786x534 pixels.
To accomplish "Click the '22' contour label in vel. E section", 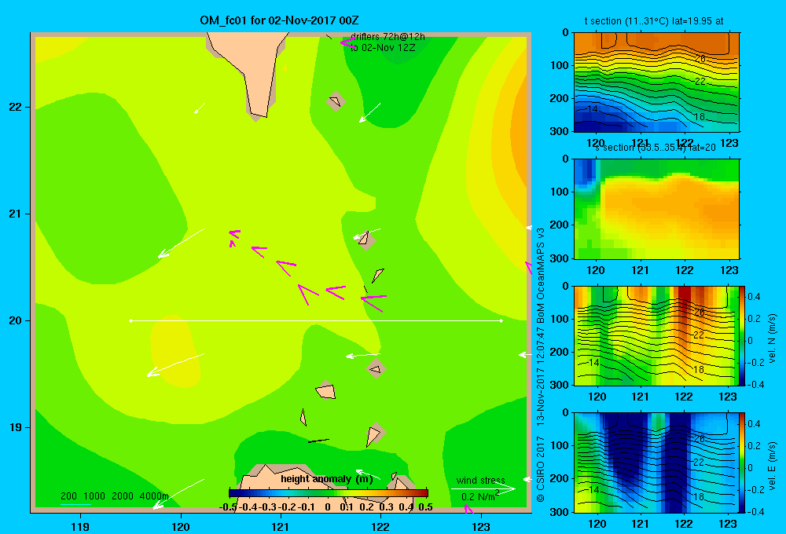I will pos(698,462).
